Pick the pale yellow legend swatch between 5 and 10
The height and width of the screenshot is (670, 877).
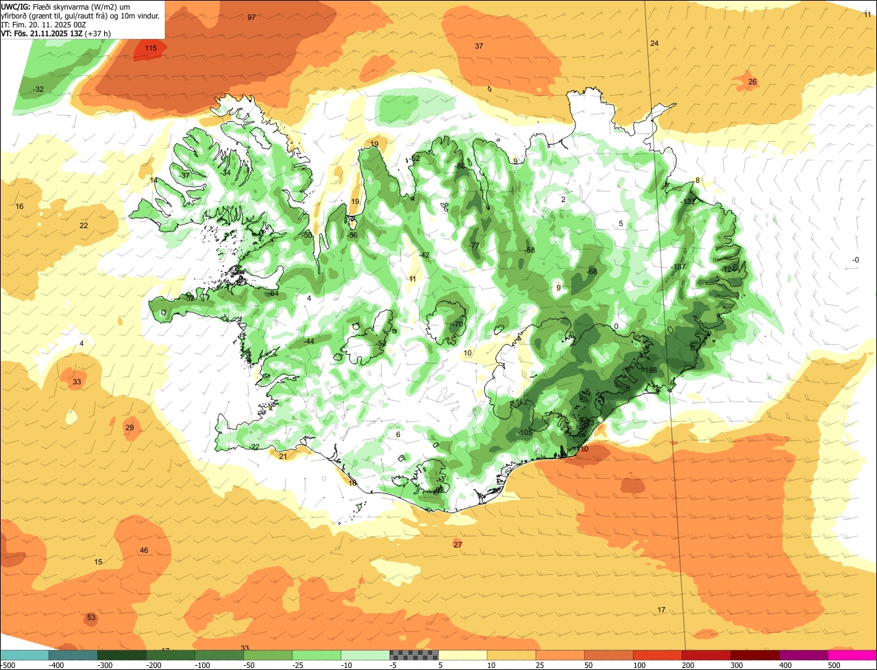462,655
